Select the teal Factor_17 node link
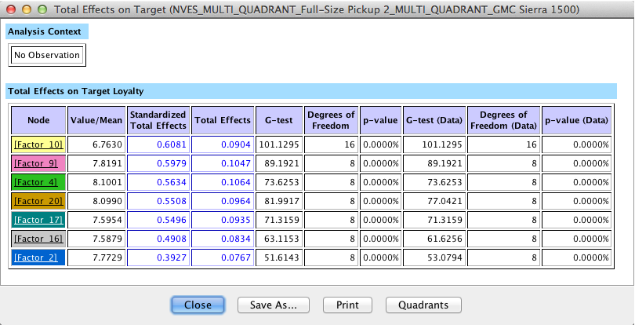 coord(38,220)
